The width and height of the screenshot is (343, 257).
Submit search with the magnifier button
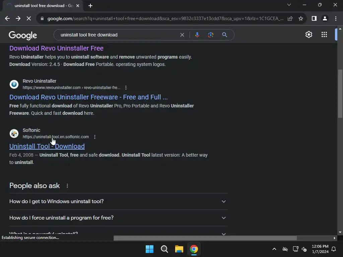(224, 35)
